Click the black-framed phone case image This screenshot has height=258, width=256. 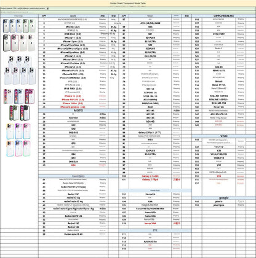[7, 43]
